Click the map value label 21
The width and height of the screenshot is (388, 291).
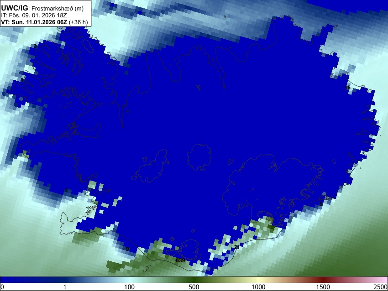237,247
